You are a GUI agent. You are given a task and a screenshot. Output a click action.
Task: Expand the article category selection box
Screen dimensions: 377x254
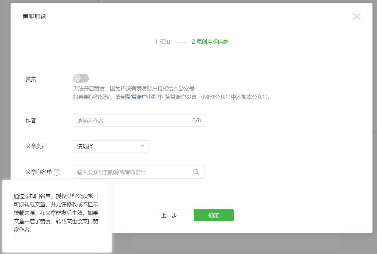(110, 146)
